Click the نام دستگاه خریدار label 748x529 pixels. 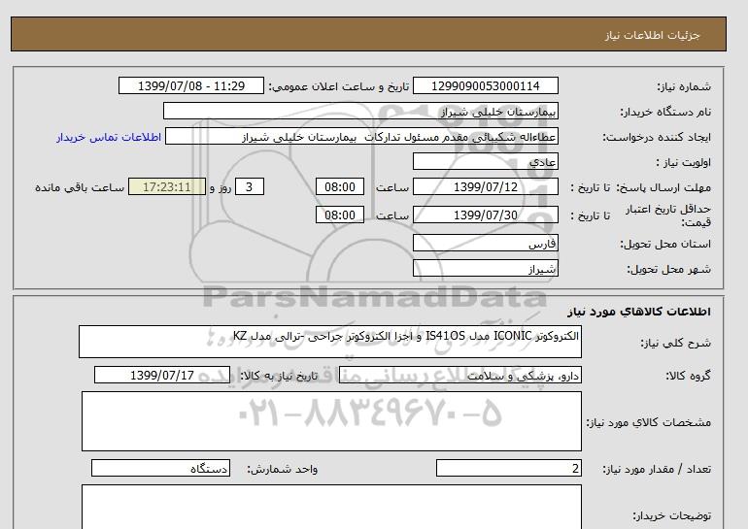pyautogui.click(x=665, y=112)
